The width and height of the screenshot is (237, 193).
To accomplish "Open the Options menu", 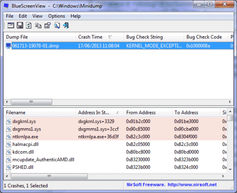I will [56, 16].
